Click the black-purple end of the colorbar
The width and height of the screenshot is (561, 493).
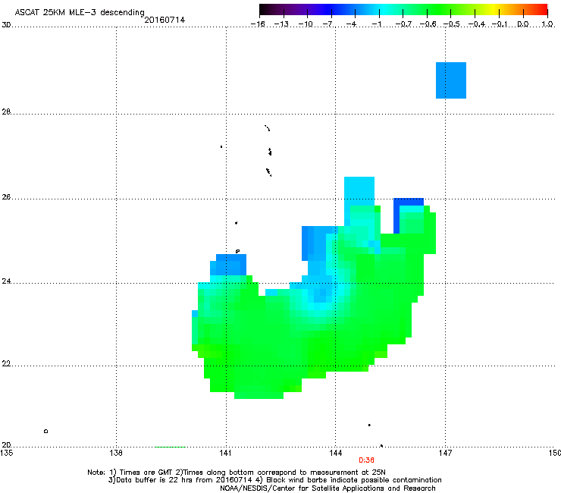[x=268, y=9]
